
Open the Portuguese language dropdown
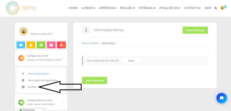pos(32,110)
